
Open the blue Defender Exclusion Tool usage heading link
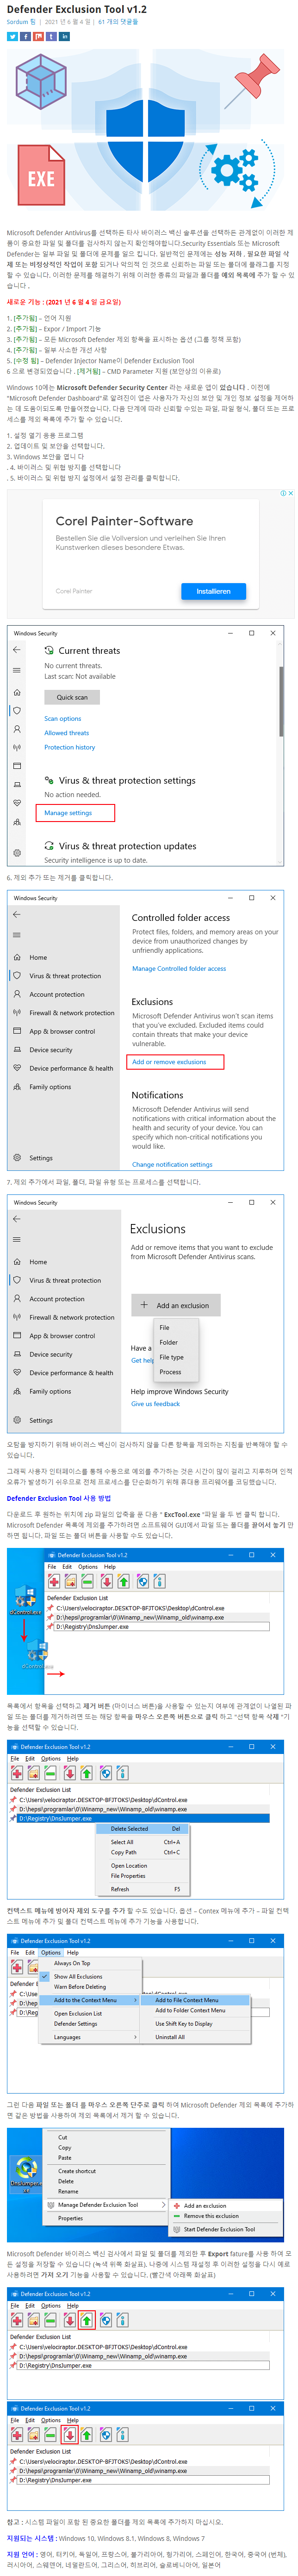(59, 1498)
